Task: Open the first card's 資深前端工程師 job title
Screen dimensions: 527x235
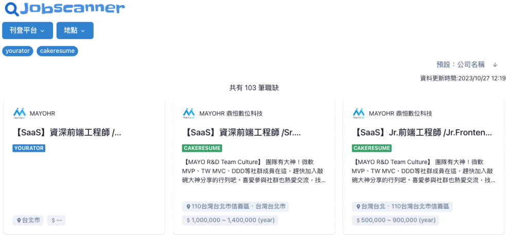Action: 67,133
